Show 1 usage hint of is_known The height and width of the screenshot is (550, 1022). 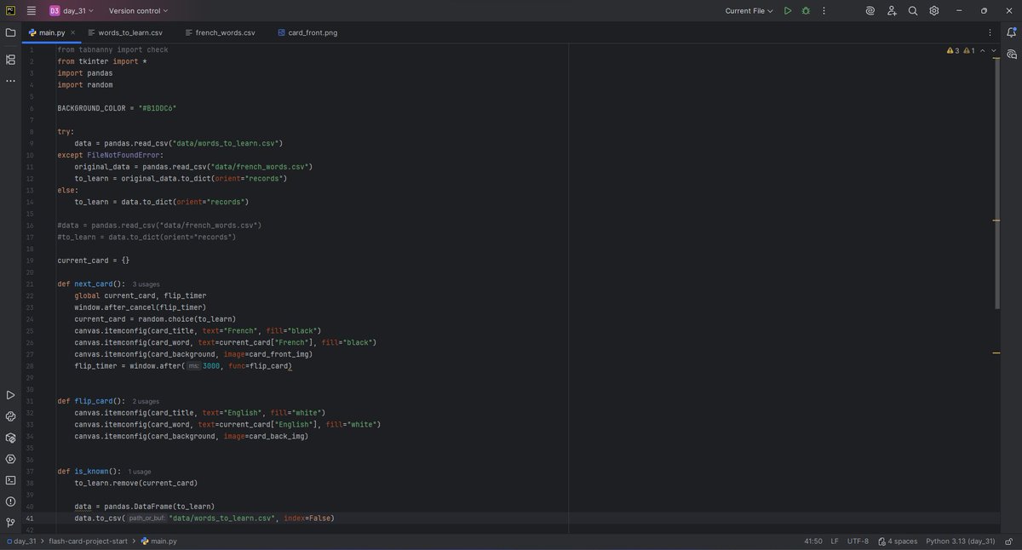(140, 472)
